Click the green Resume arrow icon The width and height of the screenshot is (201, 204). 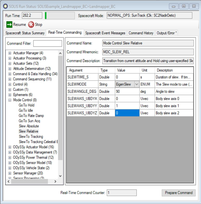click(x=9, y=25)
